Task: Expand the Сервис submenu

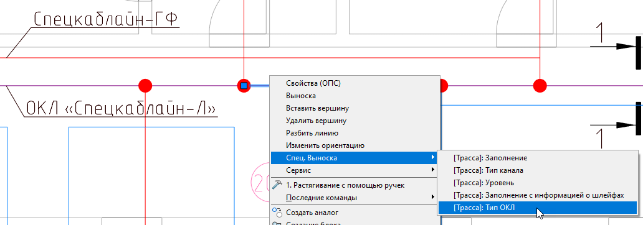Action: 355,170
